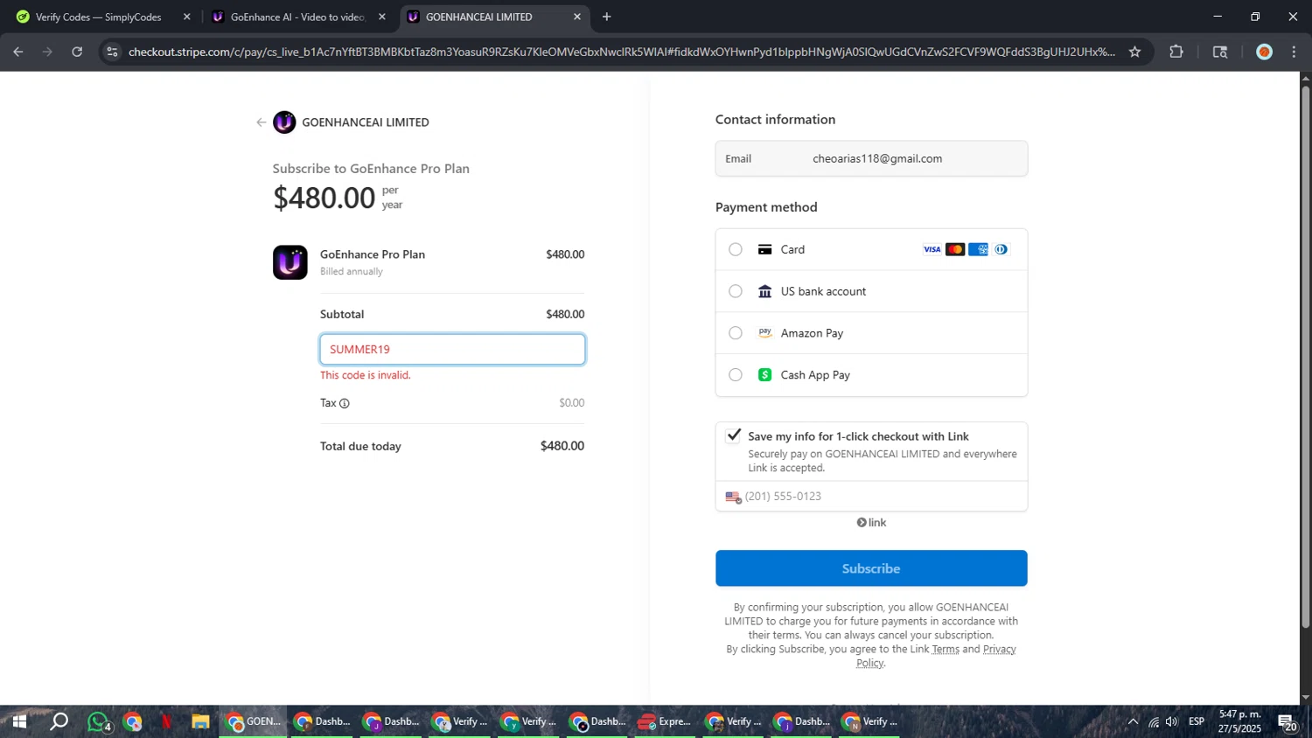Click the scrollbar up arrow

pos(1305,79)
